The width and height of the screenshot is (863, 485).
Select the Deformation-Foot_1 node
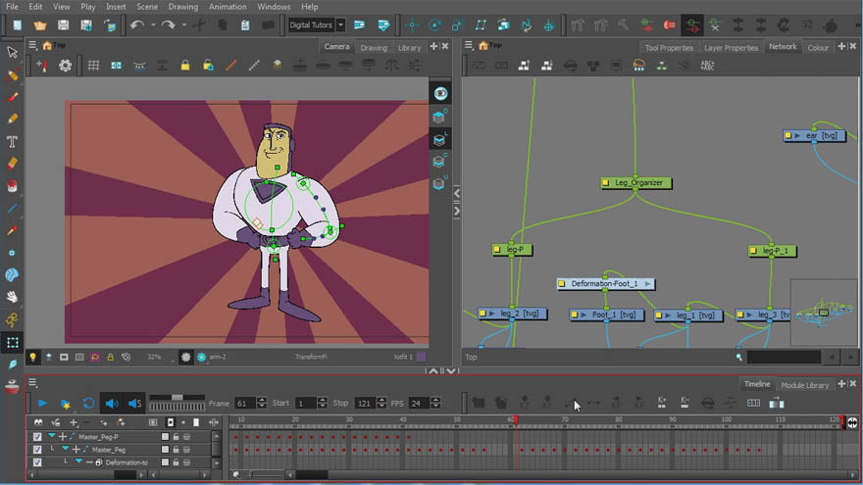click(605, 284)
